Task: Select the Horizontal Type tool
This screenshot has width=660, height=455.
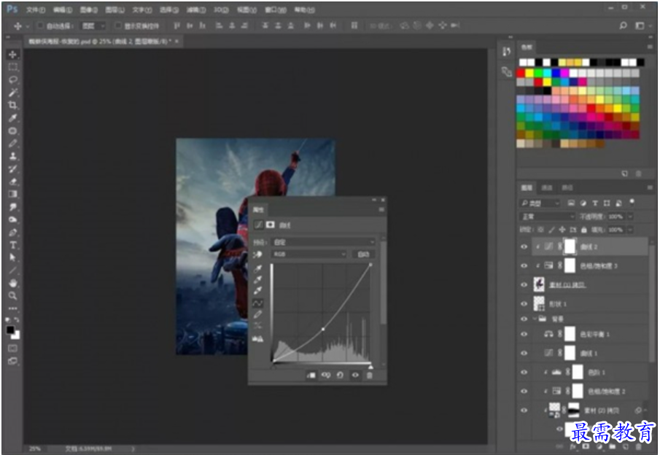Action: (12, 245)
